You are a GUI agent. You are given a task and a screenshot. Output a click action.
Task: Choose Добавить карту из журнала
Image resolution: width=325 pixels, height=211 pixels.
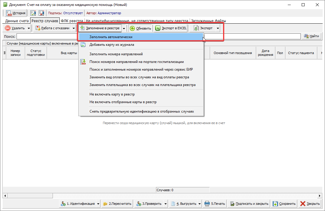click(112, 45)
